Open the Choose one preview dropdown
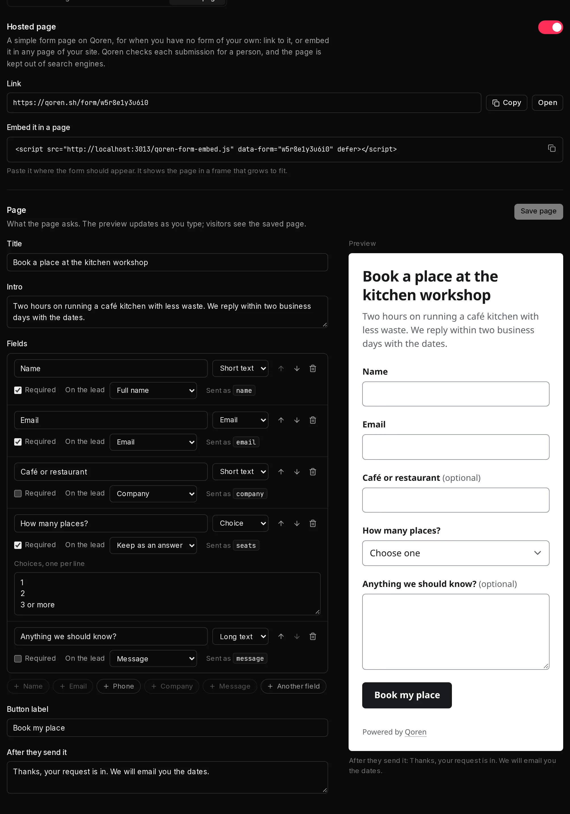570x814 pixels. coord(456,553)
